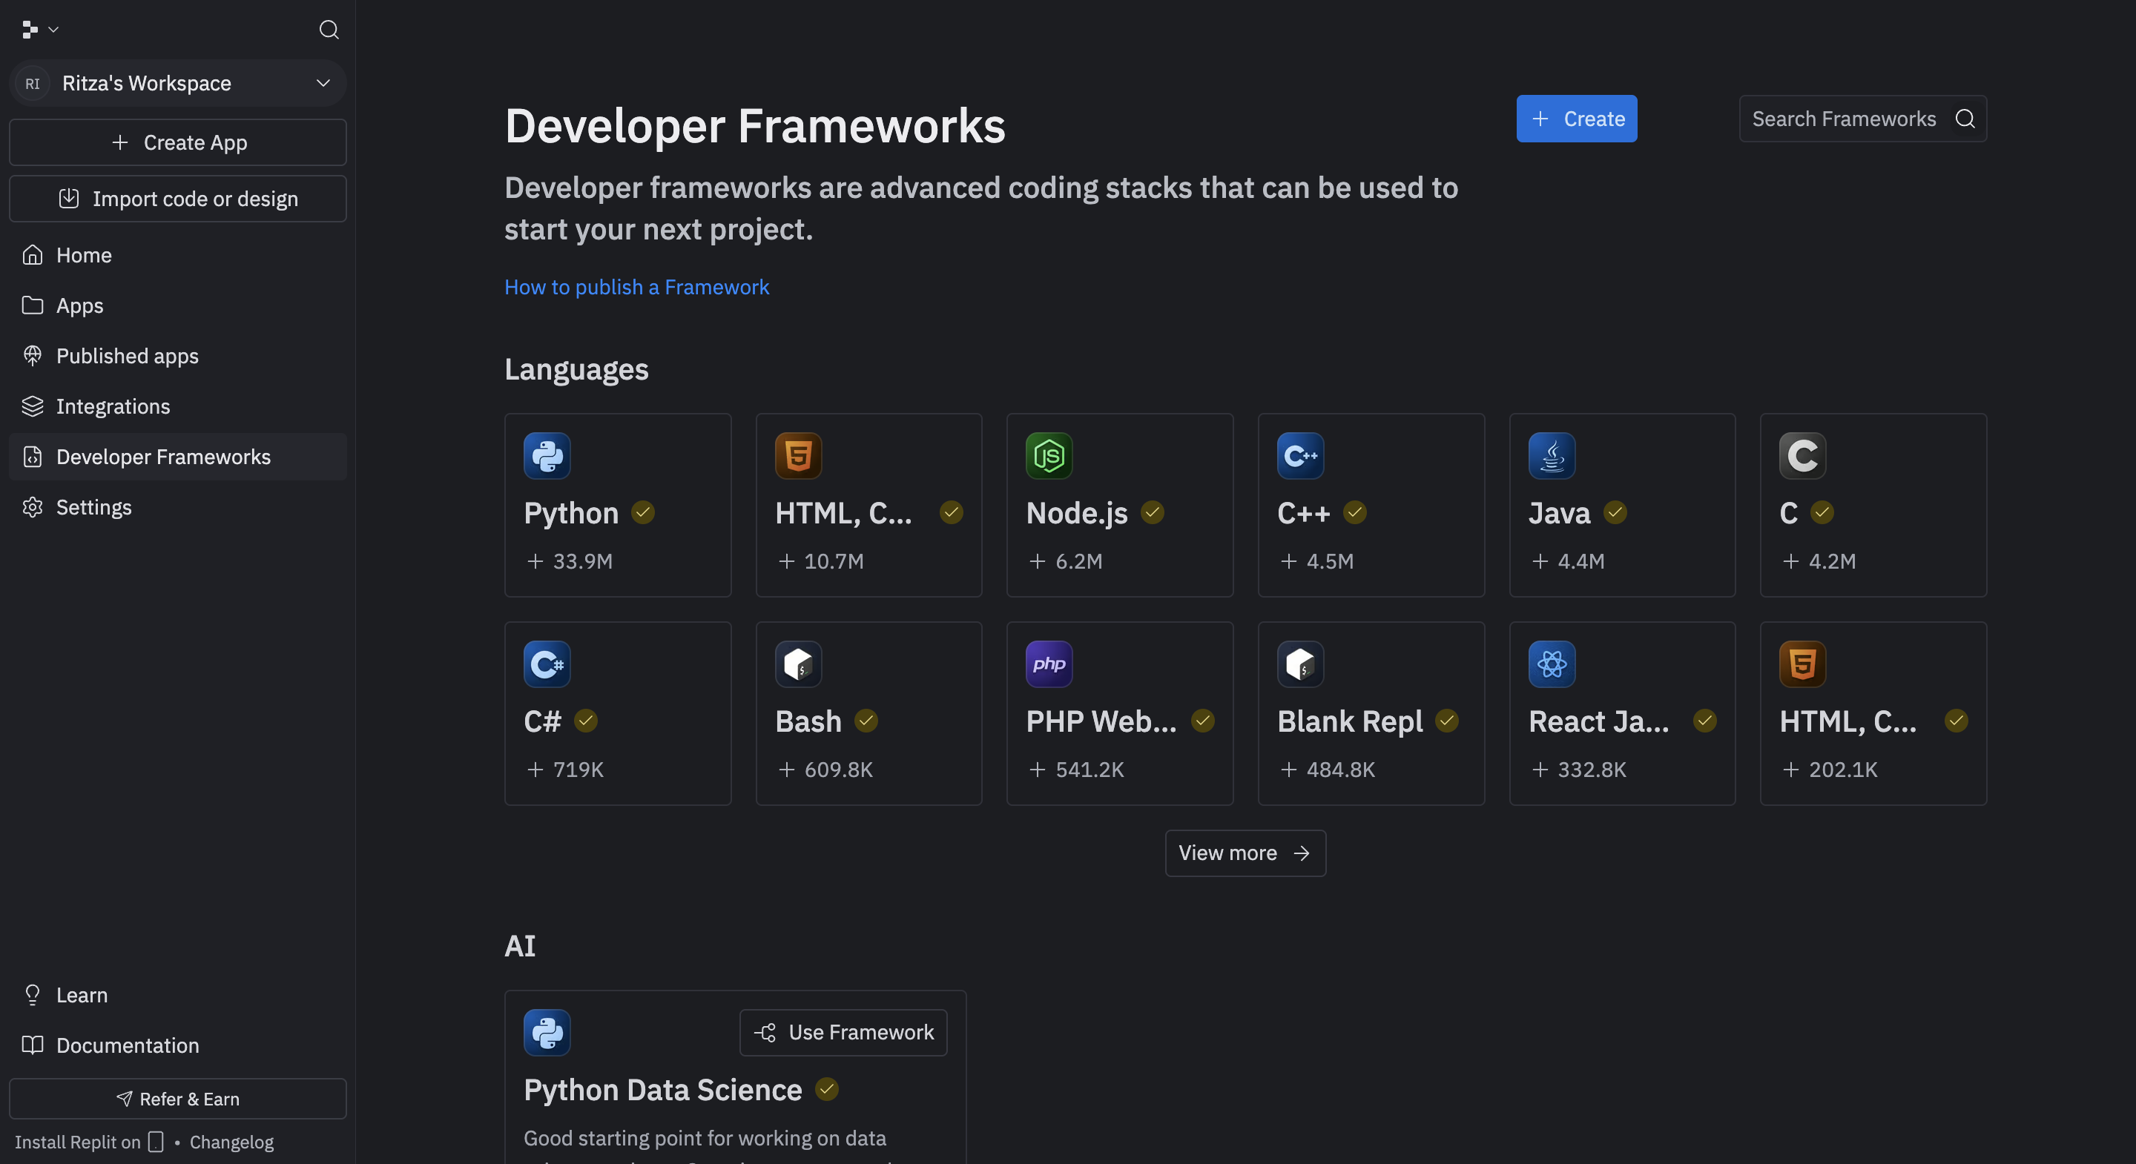Click the verified checkmark badge next to Python
2136x1164 pixels.
(x=642, y=512)
